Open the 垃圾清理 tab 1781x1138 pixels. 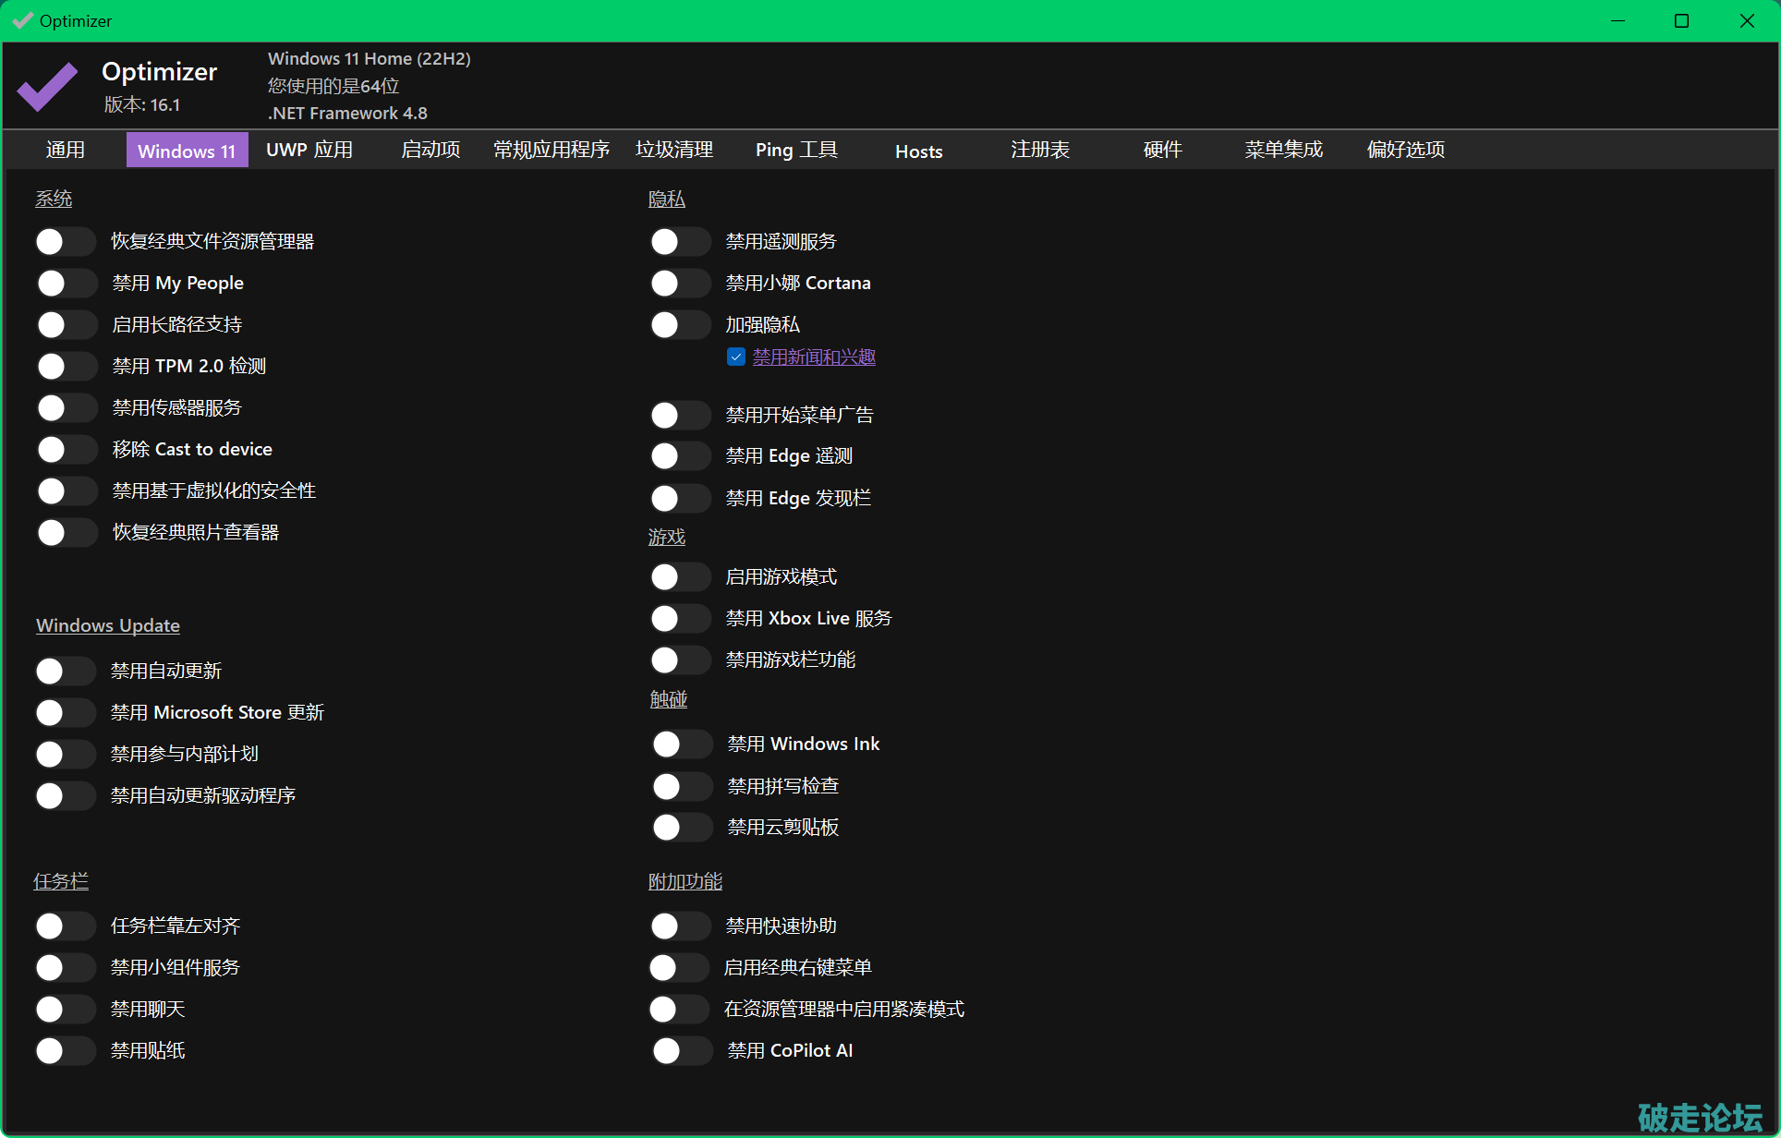(x=674, y=151)
